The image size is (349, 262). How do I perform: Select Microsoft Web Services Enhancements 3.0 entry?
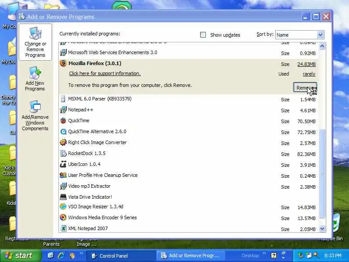[x=188, y=53]
